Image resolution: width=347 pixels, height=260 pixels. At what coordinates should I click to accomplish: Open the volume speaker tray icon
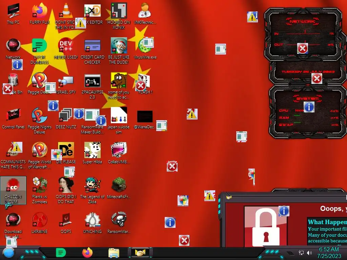[309, 253]
